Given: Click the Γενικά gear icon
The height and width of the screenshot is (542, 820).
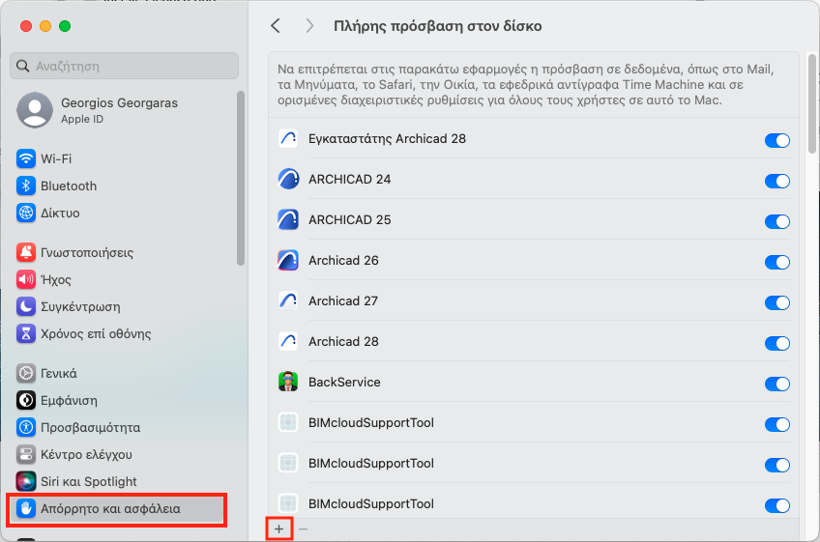Looking at the screenshot, I should pos(25,373).
